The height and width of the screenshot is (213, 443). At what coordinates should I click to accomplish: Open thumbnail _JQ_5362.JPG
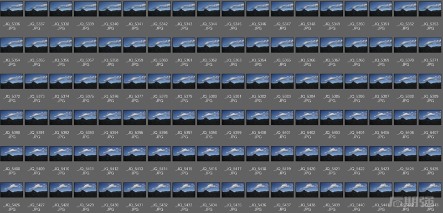pos(209,45)
